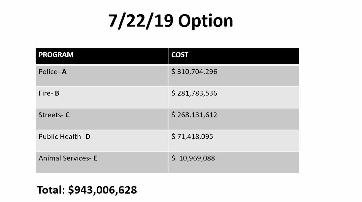The width and height of the screenshot is (362, 202).
Task: Click the "Public Health-" program name text
Action: click(61, 137)
